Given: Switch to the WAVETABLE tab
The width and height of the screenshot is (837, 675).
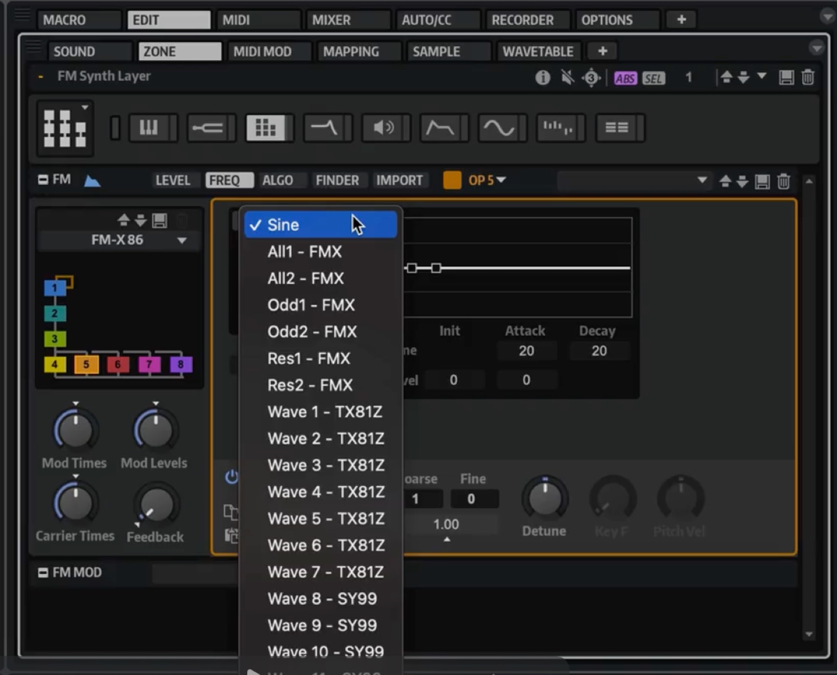Looking at the screenshot, I should pos(538,51).
